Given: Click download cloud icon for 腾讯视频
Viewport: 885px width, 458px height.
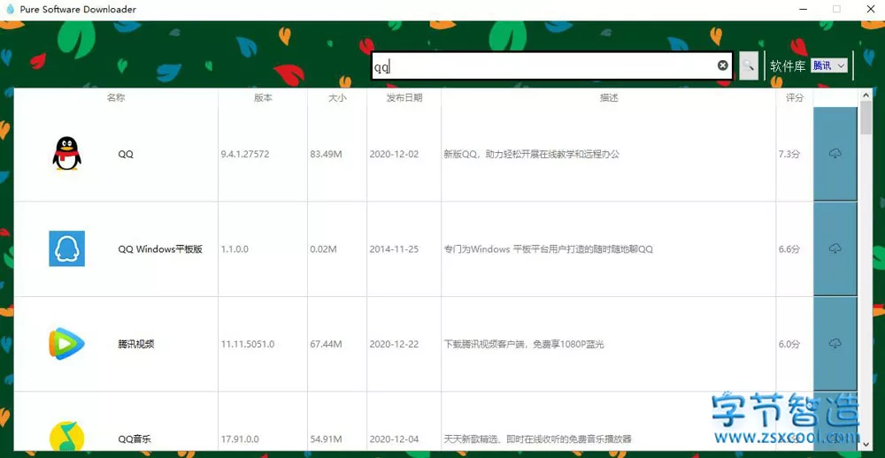Looking at the screenshot, I should point(835,343).
